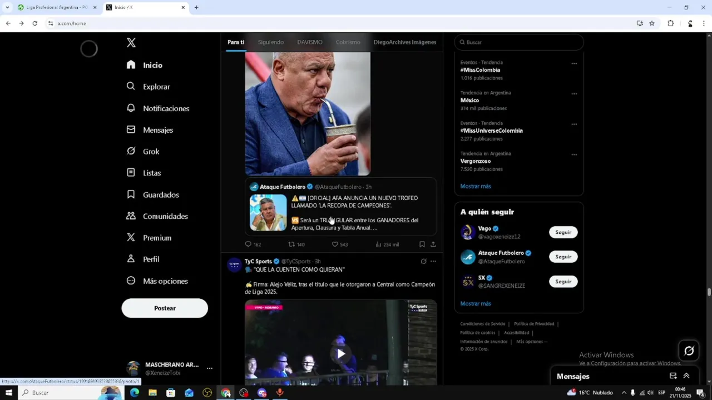This screenshot has height=400, width=712.
Task: Switch to Para ti tab
Action: (x=236, y=42)
